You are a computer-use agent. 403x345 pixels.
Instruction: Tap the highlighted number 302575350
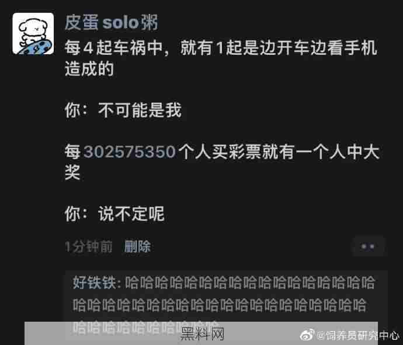tap(130, 152)
